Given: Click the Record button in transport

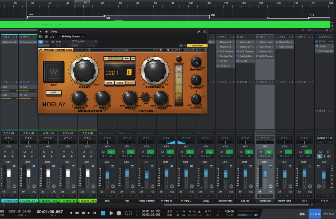Looking at the screenshot, I should point(119,213).
